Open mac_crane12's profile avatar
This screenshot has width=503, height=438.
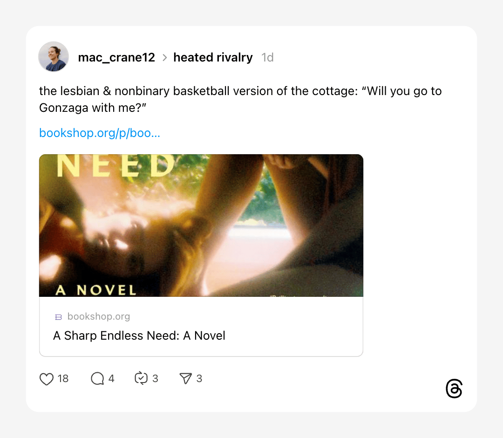pos(54,57)
